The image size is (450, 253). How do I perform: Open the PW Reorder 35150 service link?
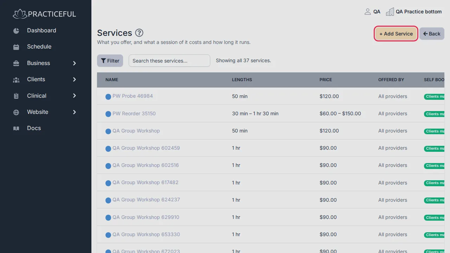(x=134, y=113)
